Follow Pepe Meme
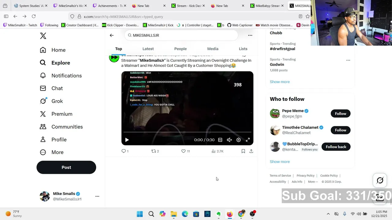Screen dimensions: 392x220 coord(341,114)
